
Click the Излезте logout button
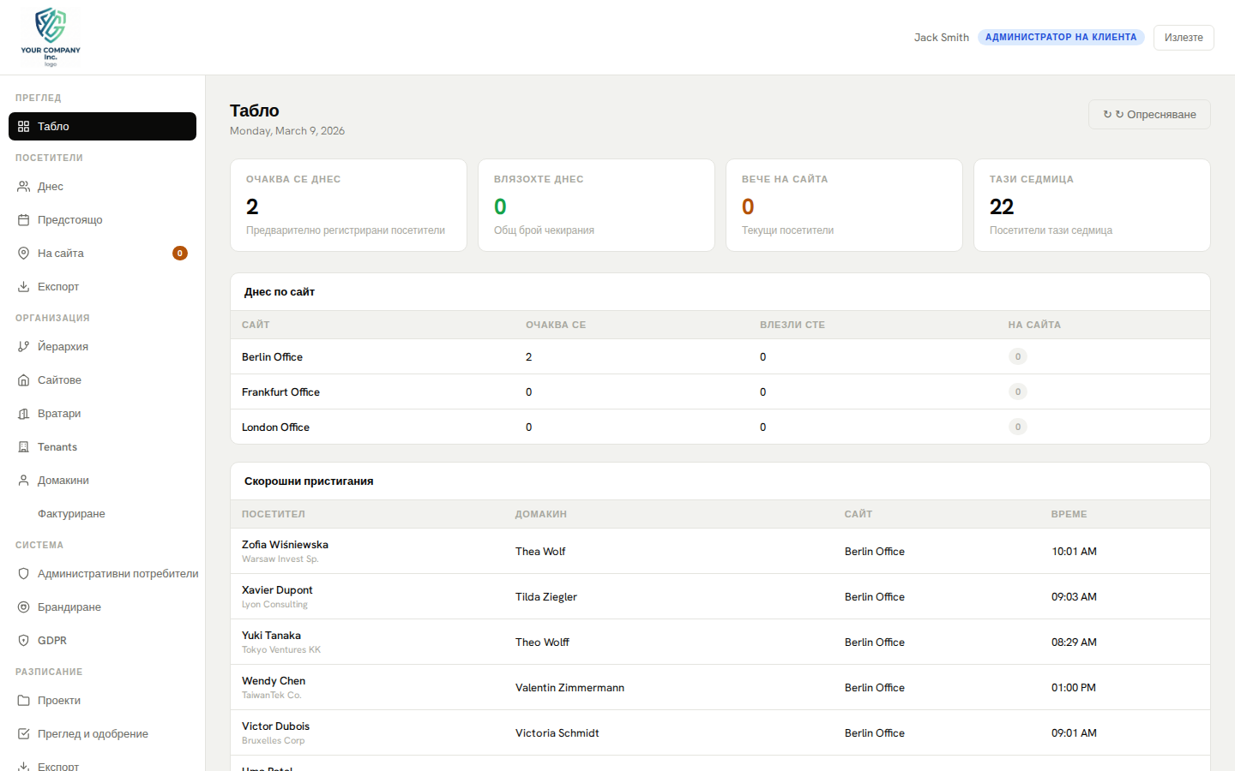coord(1183,38)
